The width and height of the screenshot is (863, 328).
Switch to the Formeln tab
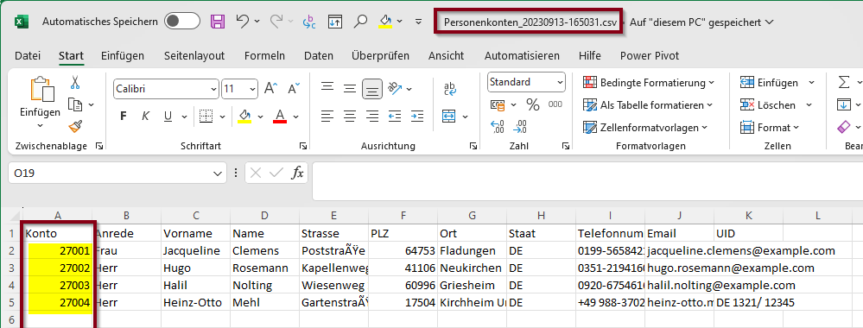[x=264, y=55]
